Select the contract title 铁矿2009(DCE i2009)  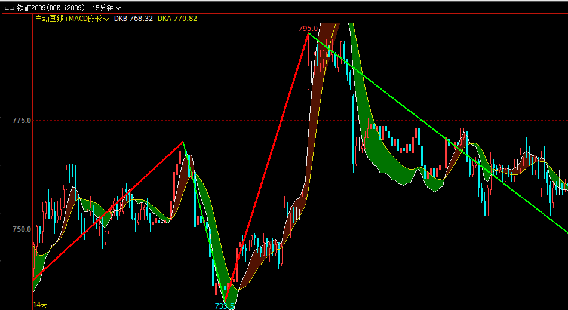click(51, 7)
